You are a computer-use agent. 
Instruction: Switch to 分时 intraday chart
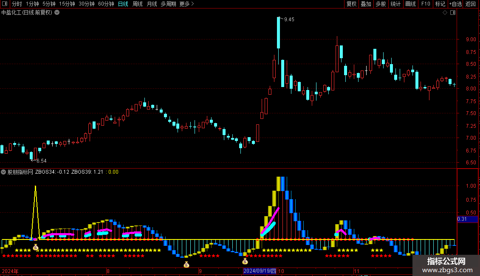coord(17,4)
